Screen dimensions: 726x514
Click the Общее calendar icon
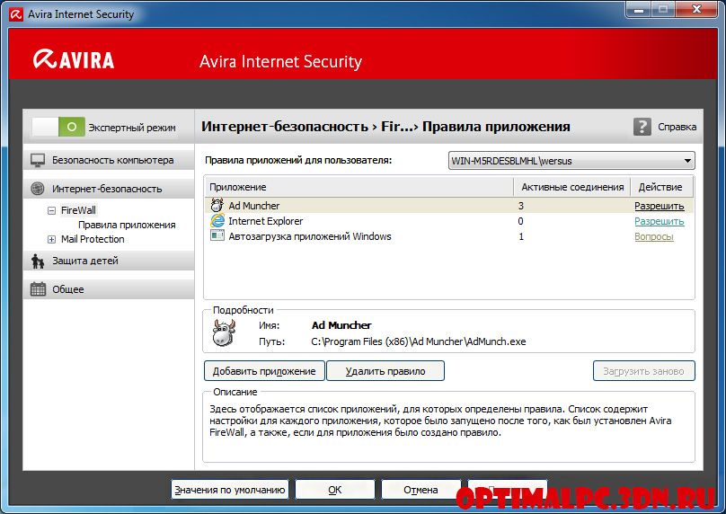[38, 289]
